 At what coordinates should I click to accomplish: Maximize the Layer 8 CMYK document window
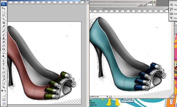pyautogui.click(x=151, y=2)
